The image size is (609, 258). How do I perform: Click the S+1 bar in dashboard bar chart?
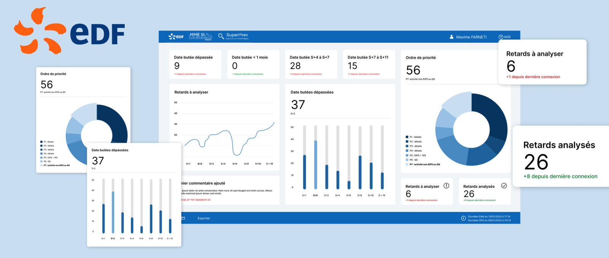(x=304, y=172)
